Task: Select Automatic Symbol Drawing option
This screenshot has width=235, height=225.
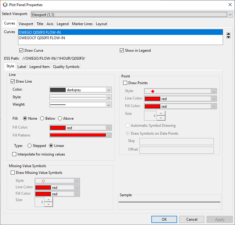Action: 127,126
